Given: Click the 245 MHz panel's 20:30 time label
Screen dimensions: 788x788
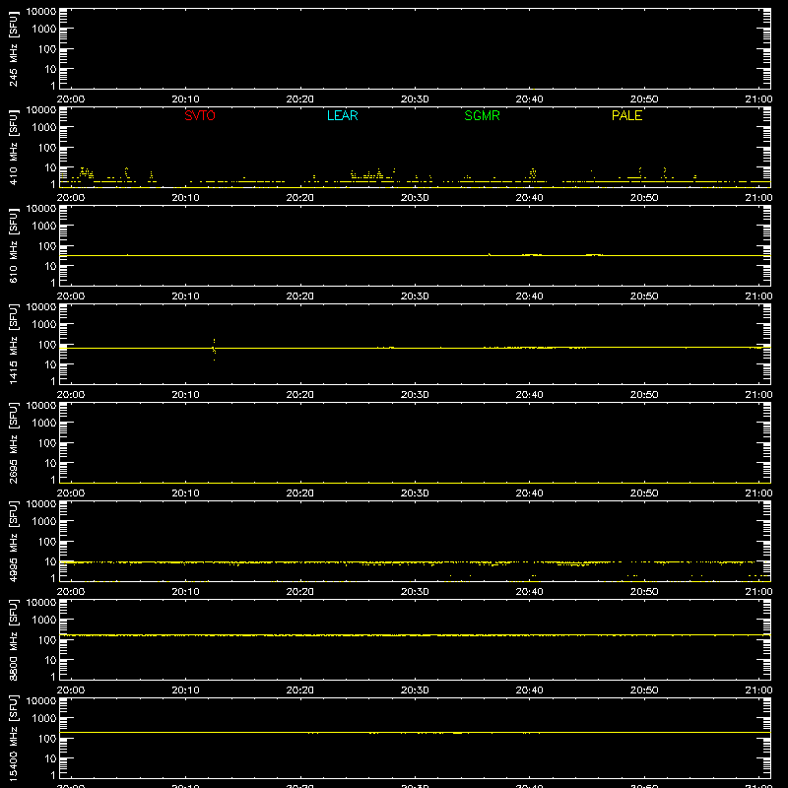Looking at the screenshot, I should point(415,99).
